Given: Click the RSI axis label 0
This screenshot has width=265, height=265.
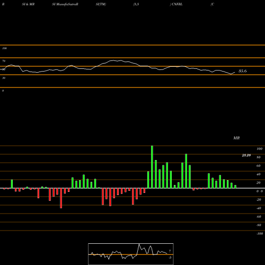Looking at the screenshot, I should click(3, 91).
